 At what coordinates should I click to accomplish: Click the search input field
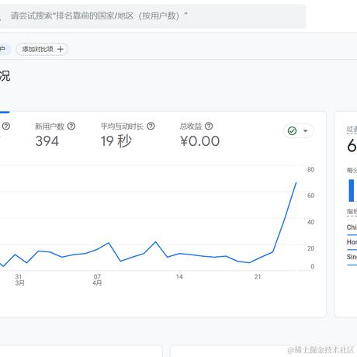pos(153,16)
